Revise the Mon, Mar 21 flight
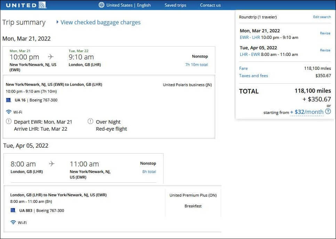Screen dimensions: 336x239 coord(325,33)
